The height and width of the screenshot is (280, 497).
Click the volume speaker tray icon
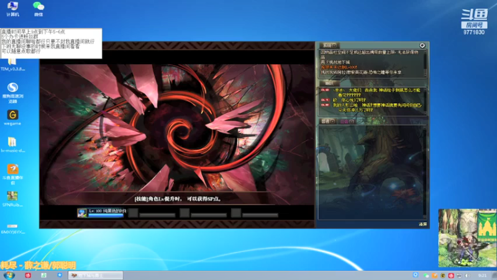(x=468, y=276)
